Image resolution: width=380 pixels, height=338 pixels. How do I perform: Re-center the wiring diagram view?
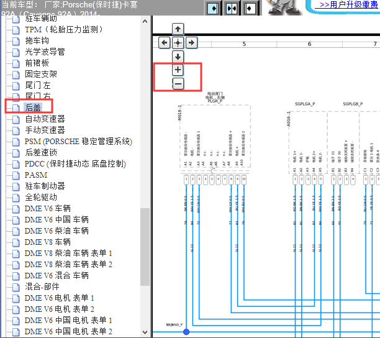point(178,43)
